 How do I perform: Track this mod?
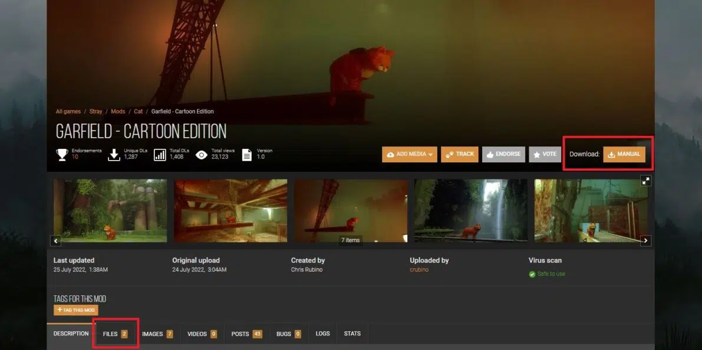[460, 154]
